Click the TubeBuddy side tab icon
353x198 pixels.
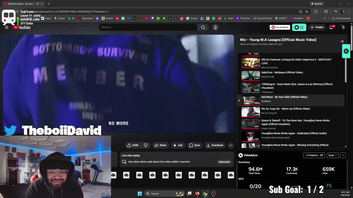pyautogui.click(x=346, y=51)
